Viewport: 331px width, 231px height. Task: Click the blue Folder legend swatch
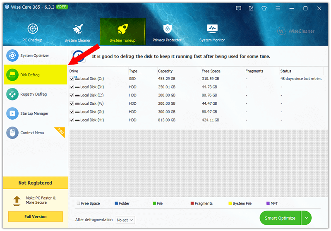click(x=116, y=203)
